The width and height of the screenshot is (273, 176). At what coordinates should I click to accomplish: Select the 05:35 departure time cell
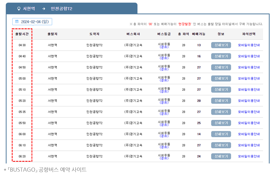[22, 112]
